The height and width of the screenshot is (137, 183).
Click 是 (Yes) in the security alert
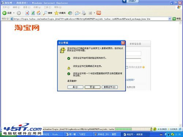pyautogui.click(x=75, y=87)
